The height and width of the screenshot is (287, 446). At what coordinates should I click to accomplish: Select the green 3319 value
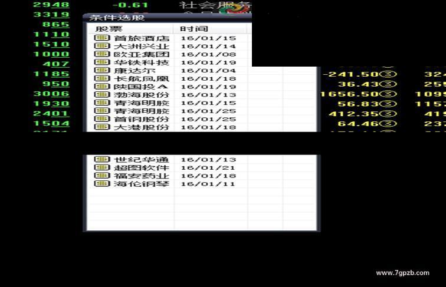pyautogui.click(x=51, y=15)
